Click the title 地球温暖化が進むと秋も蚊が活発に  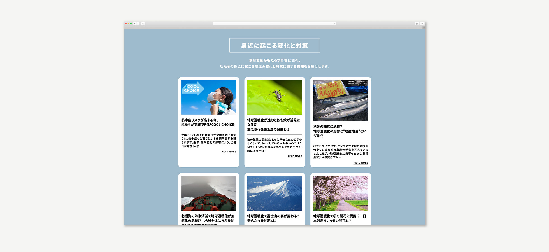274,125
